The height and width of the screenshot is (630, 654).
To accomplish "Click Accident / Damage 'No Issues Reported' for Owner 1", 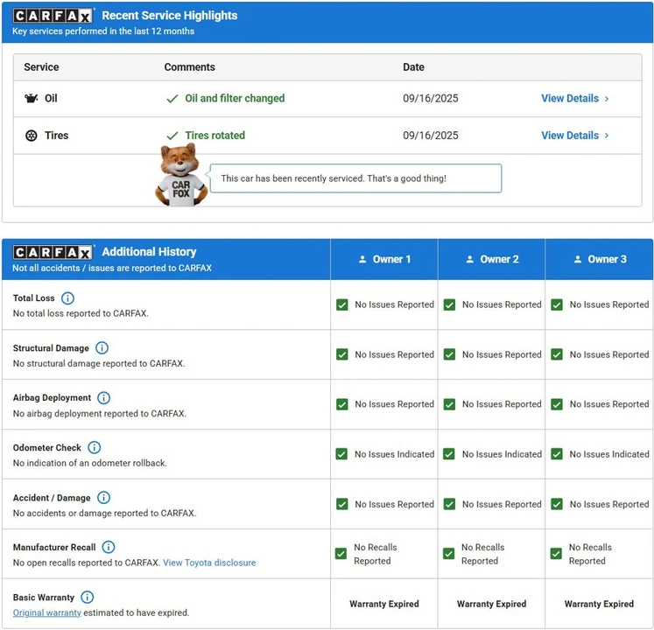I will point(395,505).
